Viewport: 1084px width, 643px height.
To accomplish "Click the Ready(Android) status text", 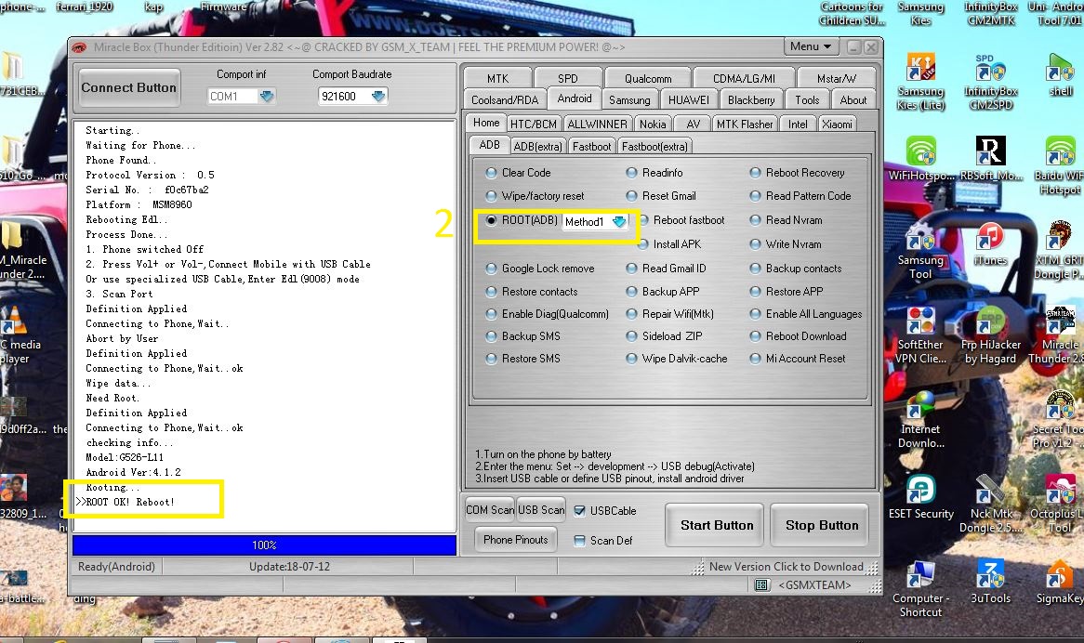I will click(116, 567).
